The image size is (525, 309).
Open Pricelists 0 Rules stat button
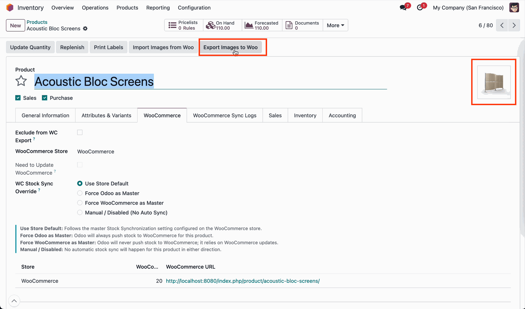184,25
